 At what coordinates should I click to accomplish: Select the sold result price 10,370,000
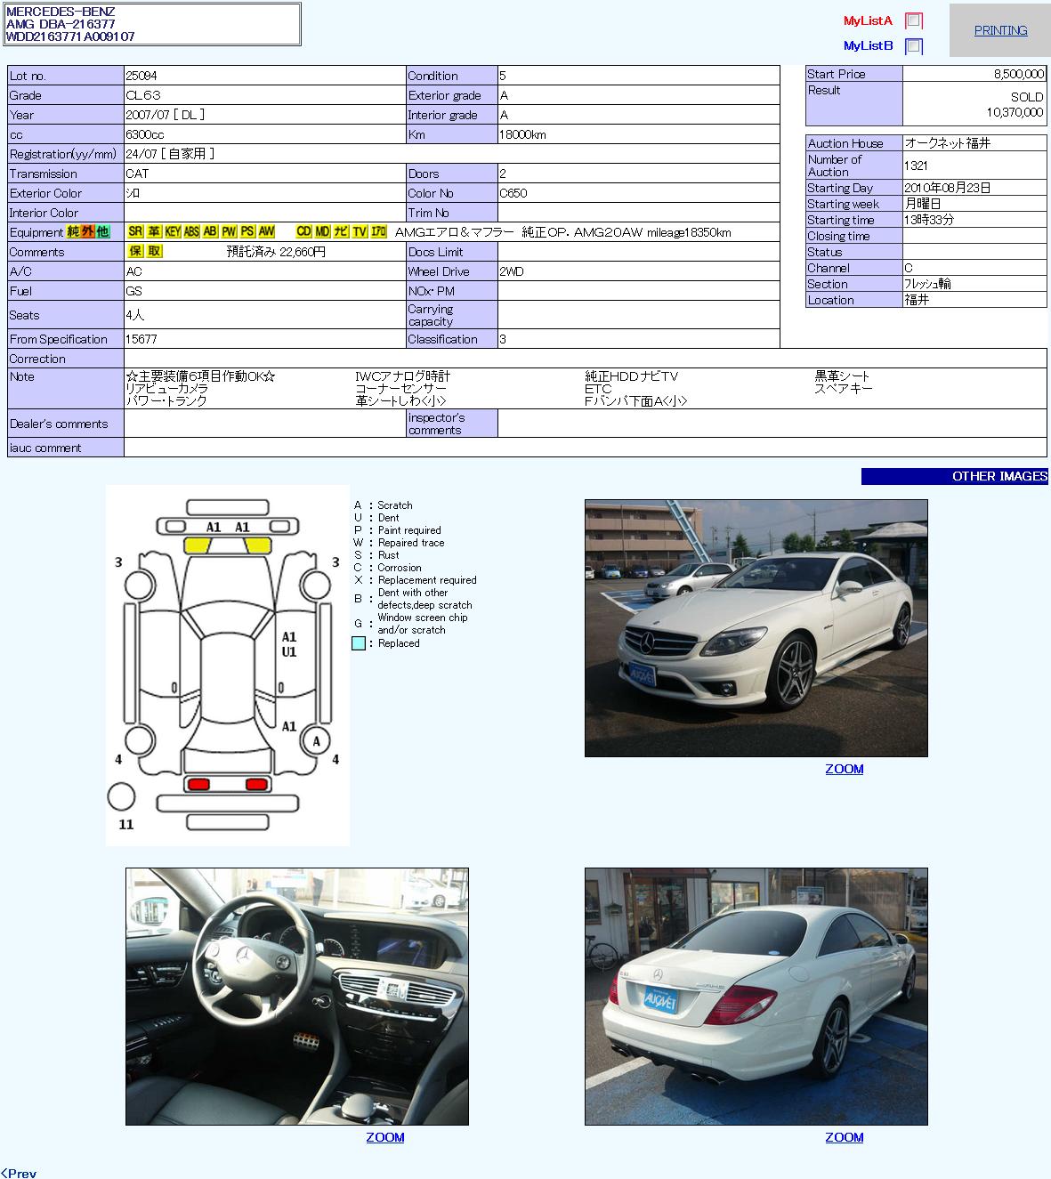point(1015,112)
